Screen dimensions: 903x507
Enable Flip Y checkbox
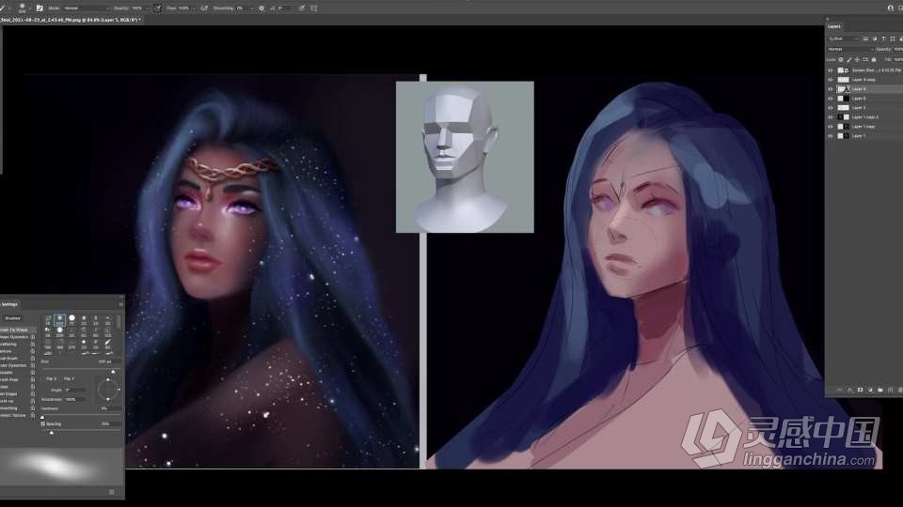tap(61, 379)
